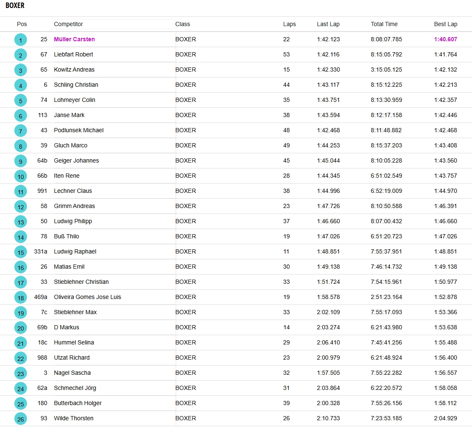Sort by the Pos column header
Screen dimensions: 472x427
click(22, 24)
